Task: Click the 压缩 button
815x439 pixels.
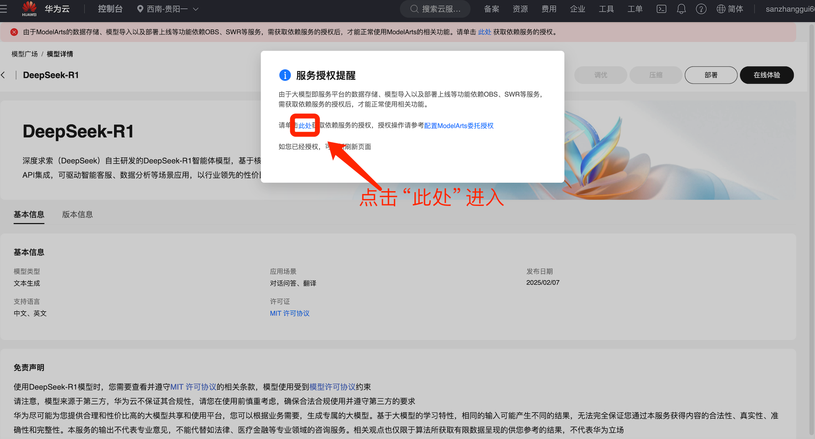Action: [656, 75]
